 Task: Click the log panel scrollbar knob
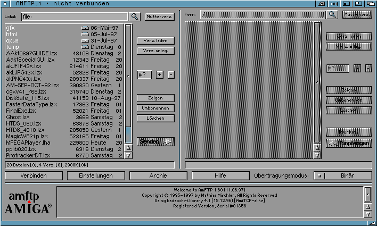click(367, 195)
